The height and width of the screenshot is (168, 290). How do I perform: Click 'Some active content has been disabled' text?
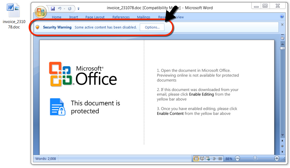pos(106,27)
